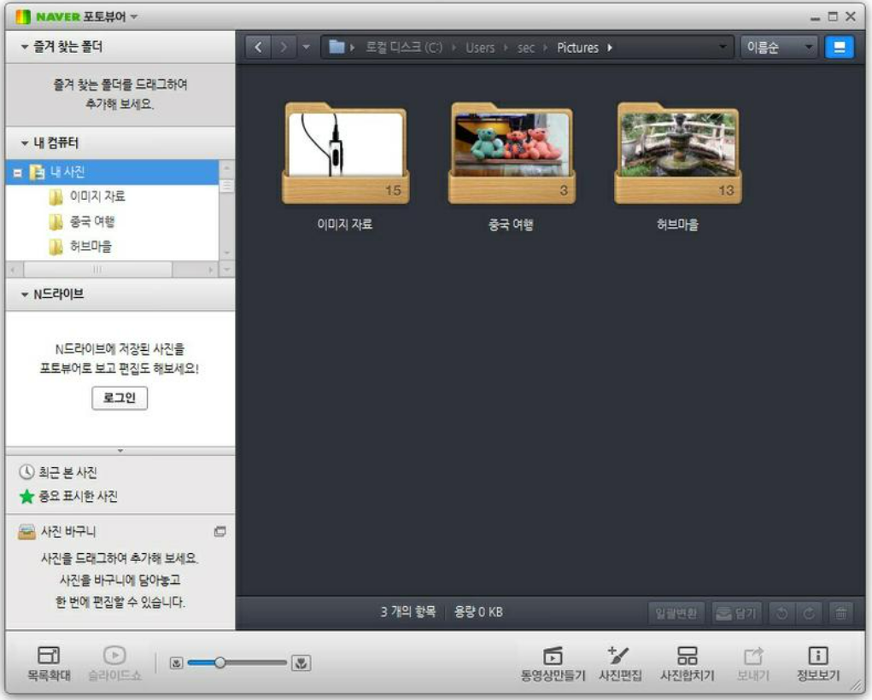Click Pictures in the path

click(x=578, y=48)
